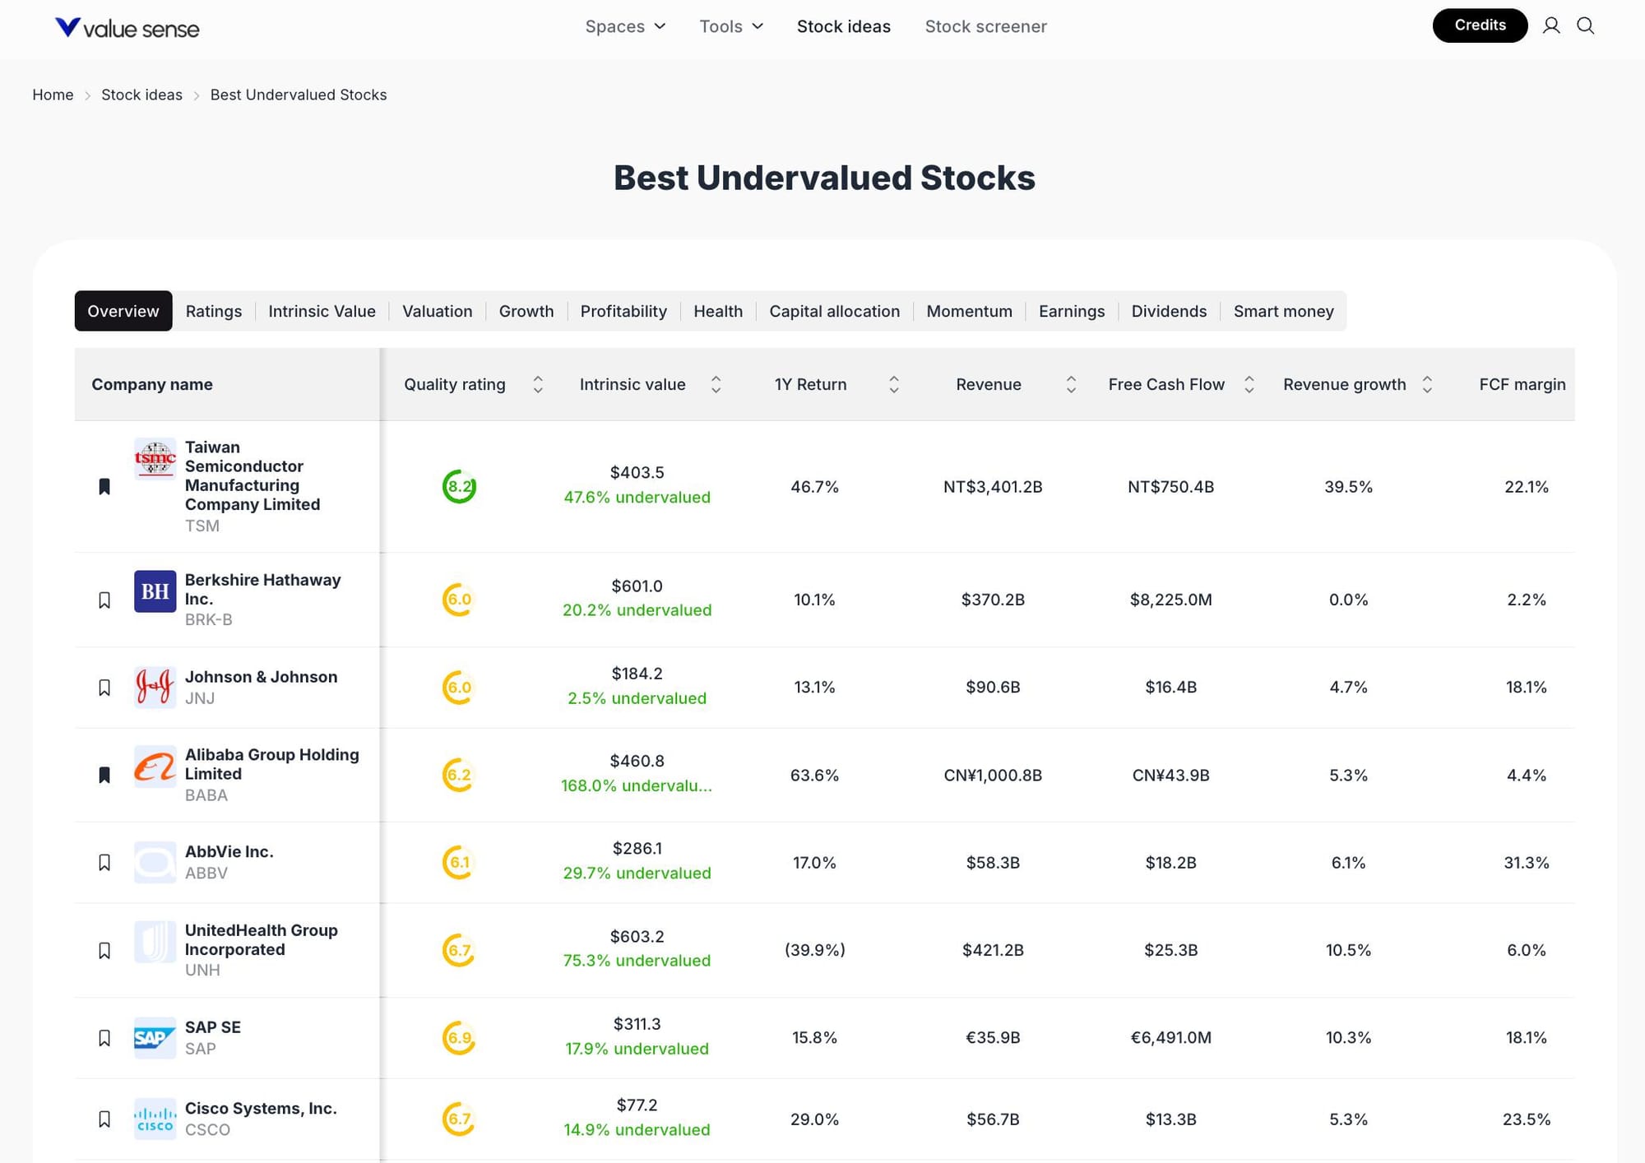Click the Berkshire Hathaway BH logo
Image resolution: width=1645 pixels, height=1163 pixels.
[x=155, y=591]
